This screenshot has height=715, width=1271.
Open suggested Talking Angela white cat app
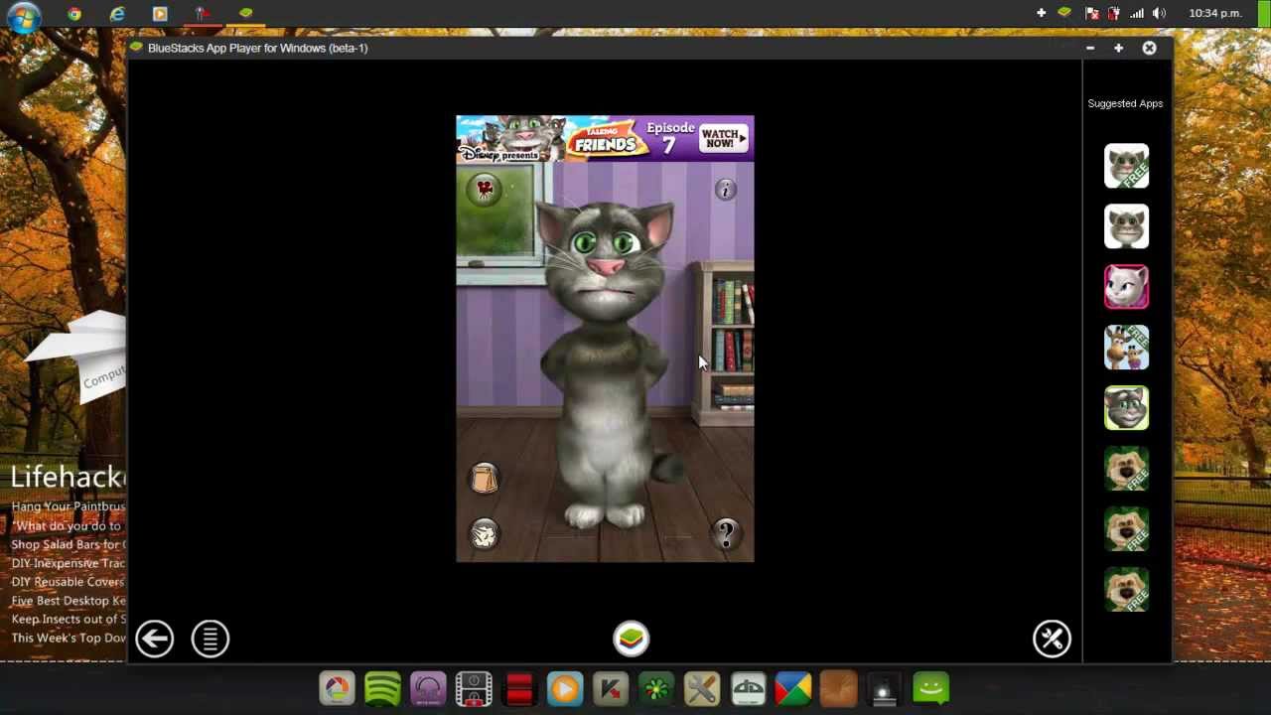(x=1126, y=287)
